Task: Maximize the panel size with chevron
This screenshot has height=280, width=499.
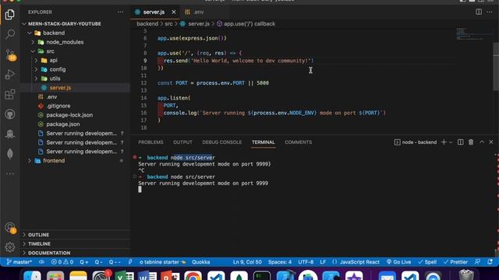Action: [x=482, y=142]
